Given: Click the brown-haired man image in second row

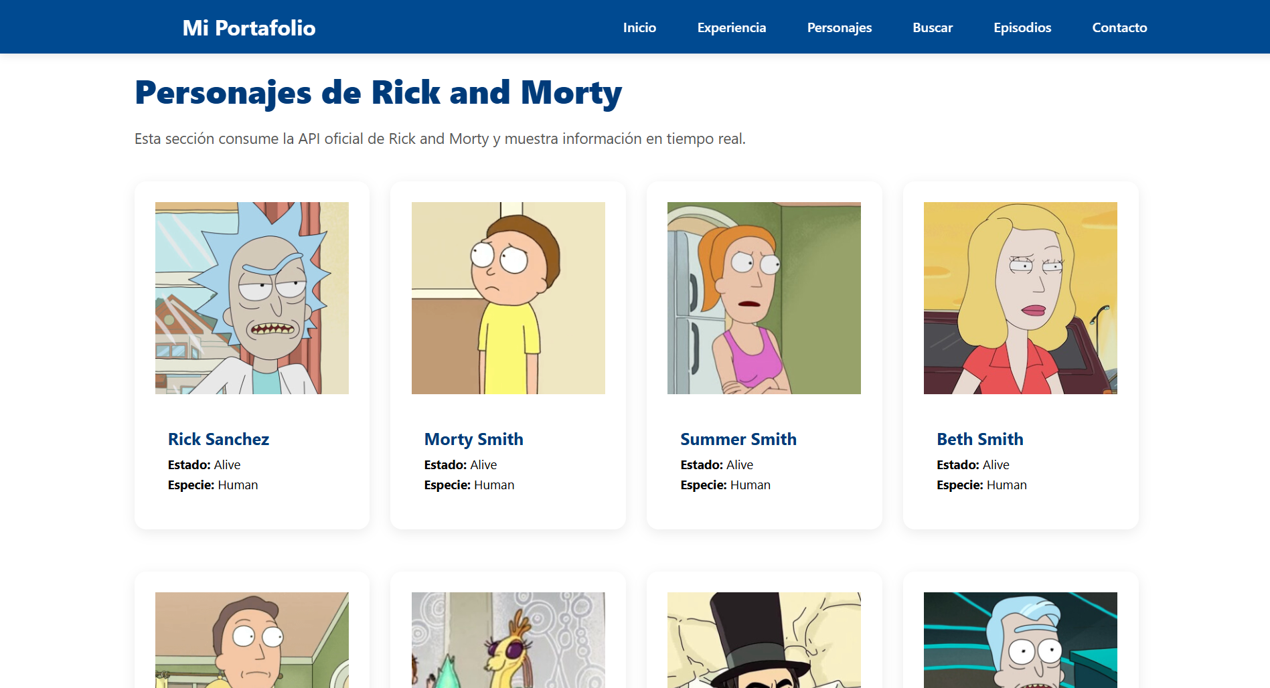Looking at the screenshot, I should (252, 640).
